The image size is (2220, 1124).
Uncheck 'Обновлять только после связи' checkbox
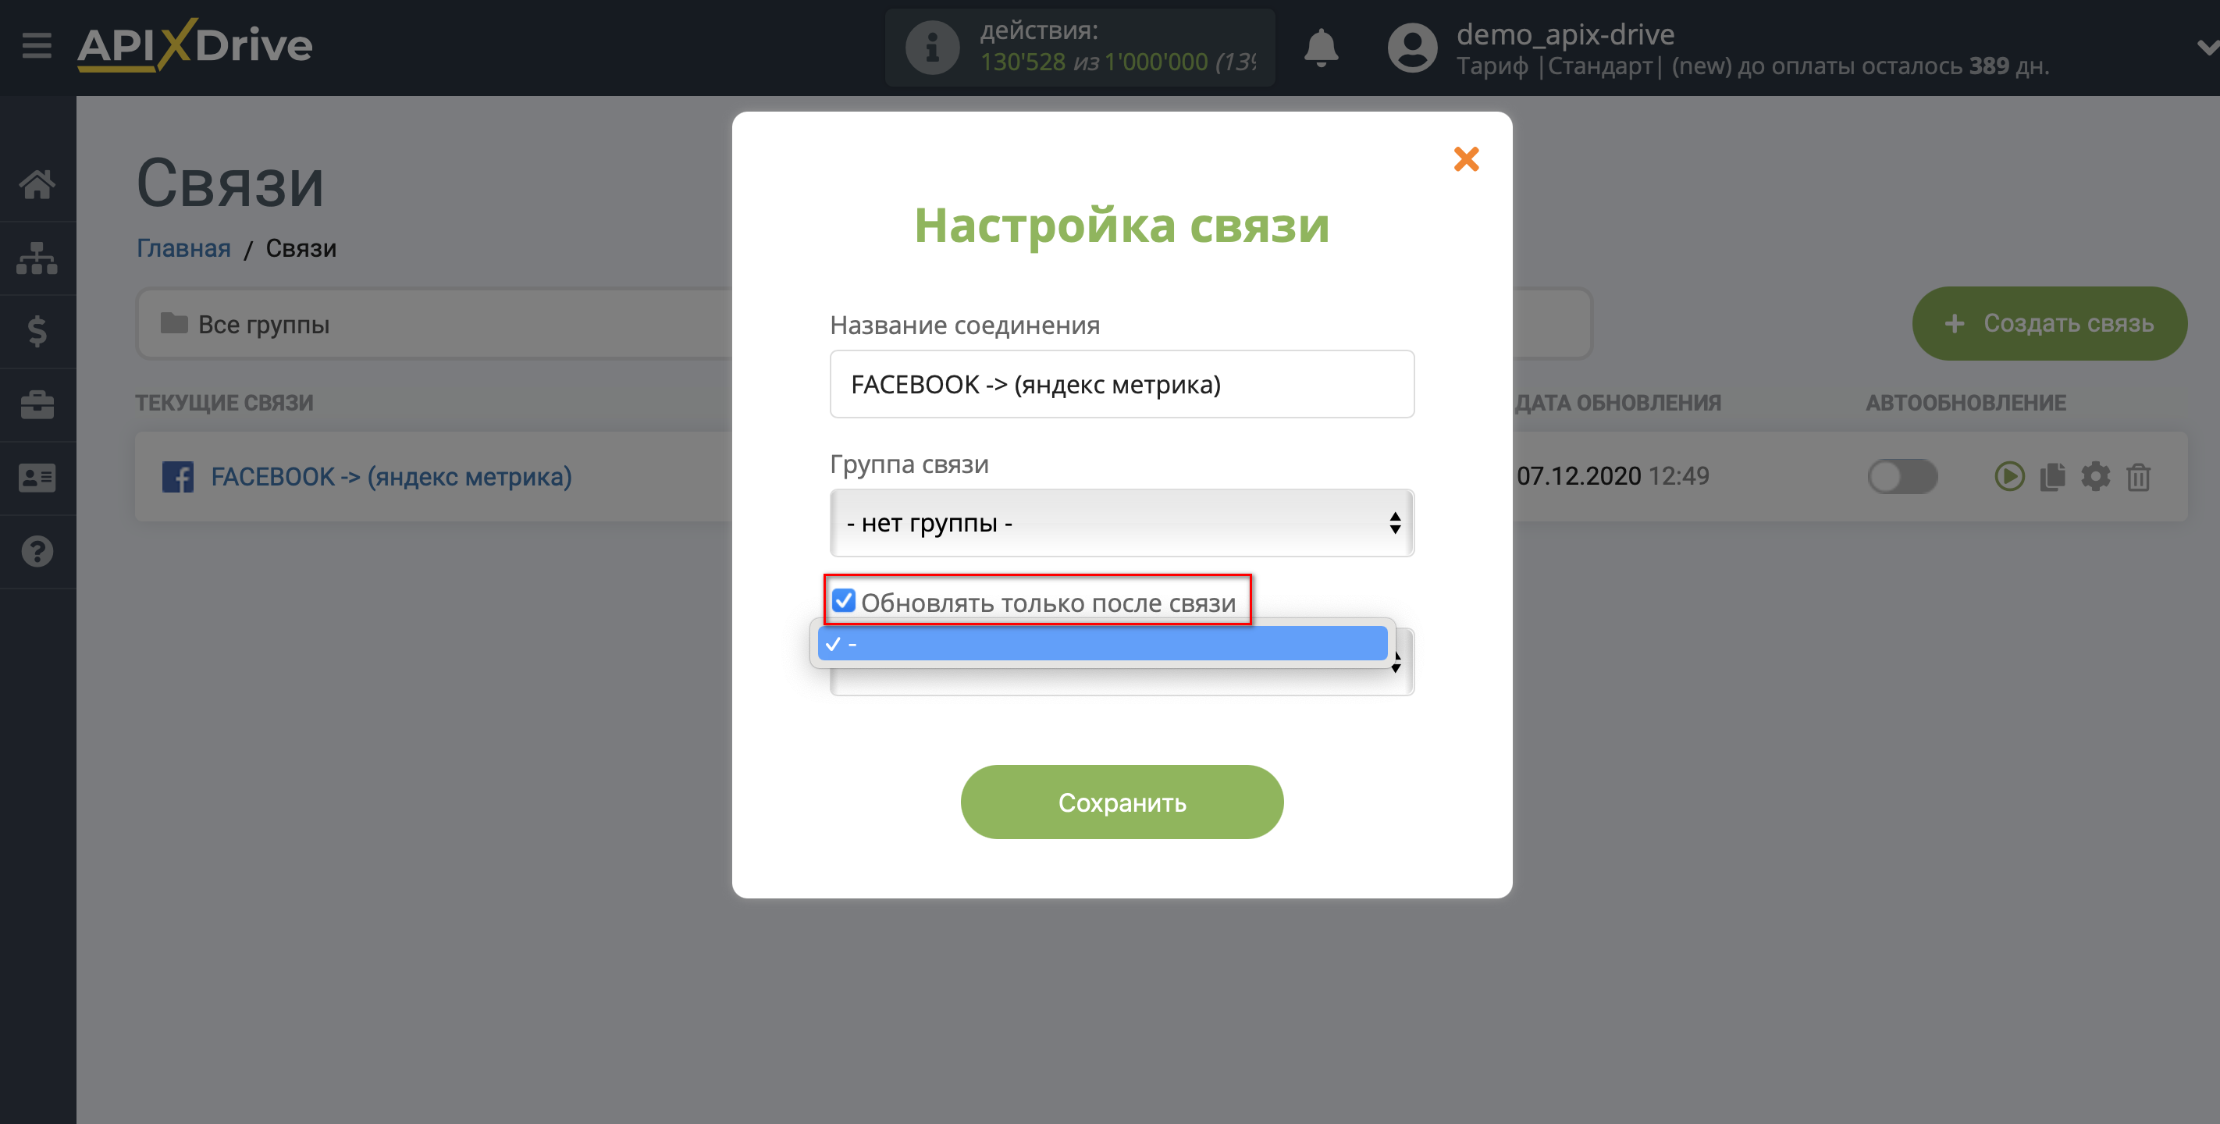tap(843, 601)
